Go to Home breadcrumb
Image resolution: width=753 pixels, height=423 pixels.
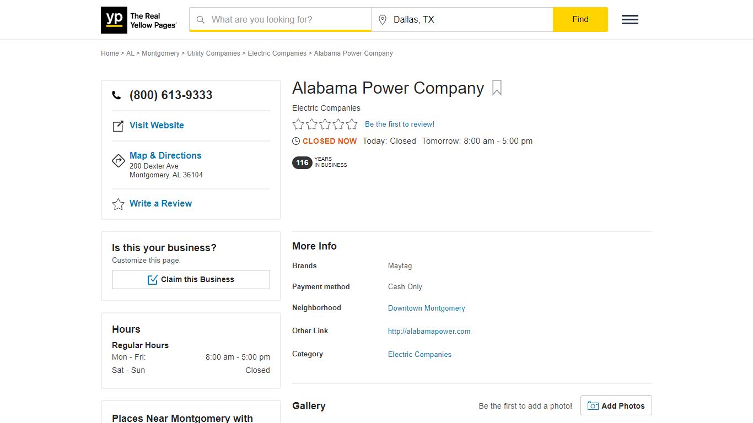pos(110,53)
